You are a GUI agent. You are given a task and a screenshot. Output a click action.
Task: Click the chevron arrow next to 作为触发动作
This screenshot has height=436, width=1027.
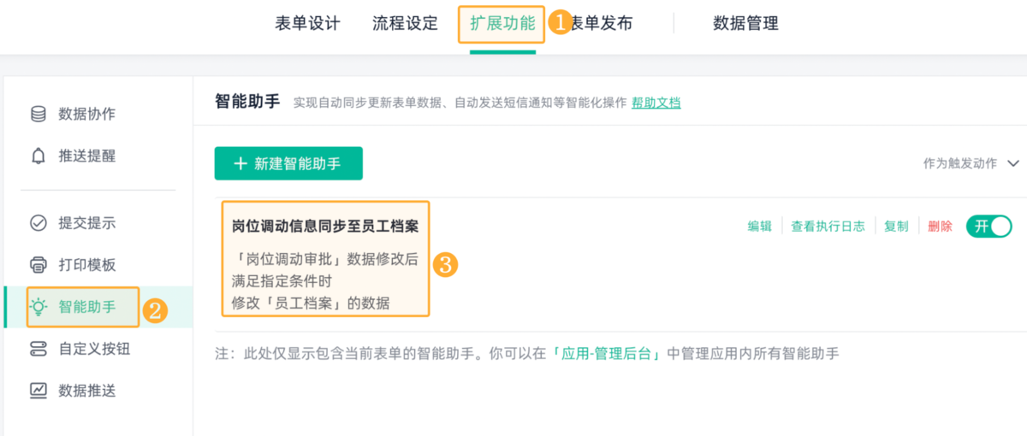[x=1014, y=163]
